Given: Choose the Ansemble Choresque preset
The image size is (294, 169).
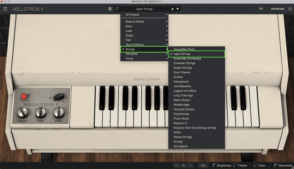Looking at the screenshot, I should coord(196,59).
